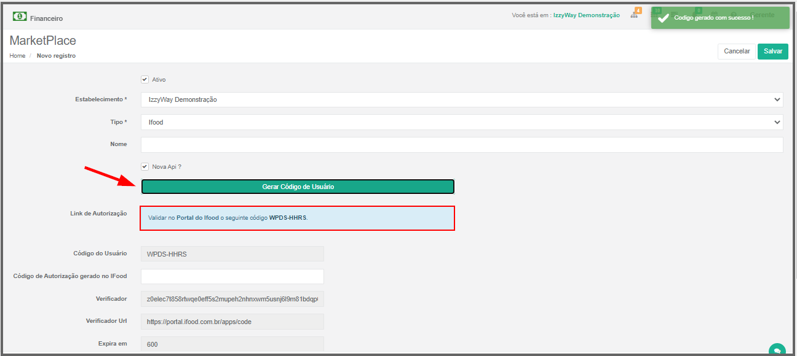Click the Financeiro module title
The image size is (797, 356).
[x=46, y=18]
